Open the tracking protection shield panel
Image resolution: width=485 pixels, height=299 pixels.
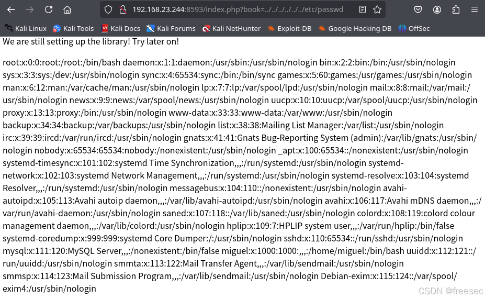108,9
